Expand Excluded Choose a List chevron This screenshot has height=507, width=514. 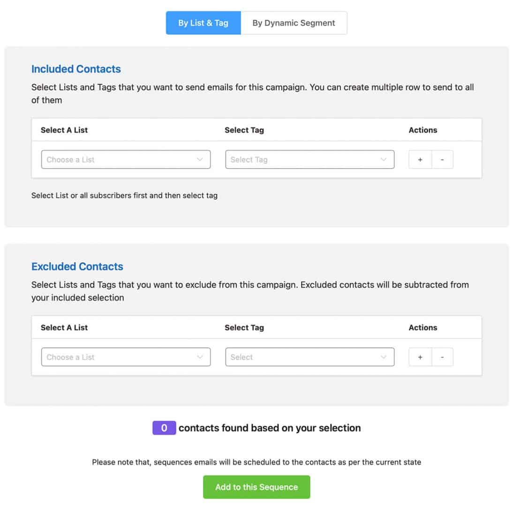tap(200, 357)
